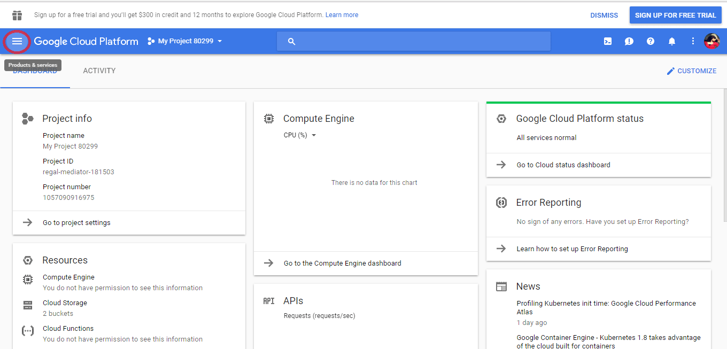727x349 pixels.
Task: Open the send feedback icon
Action: tap(629, 41)
